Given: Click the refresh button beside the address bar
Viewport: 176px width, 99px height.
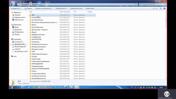Looking at the screenshot, I should (137, 4).
